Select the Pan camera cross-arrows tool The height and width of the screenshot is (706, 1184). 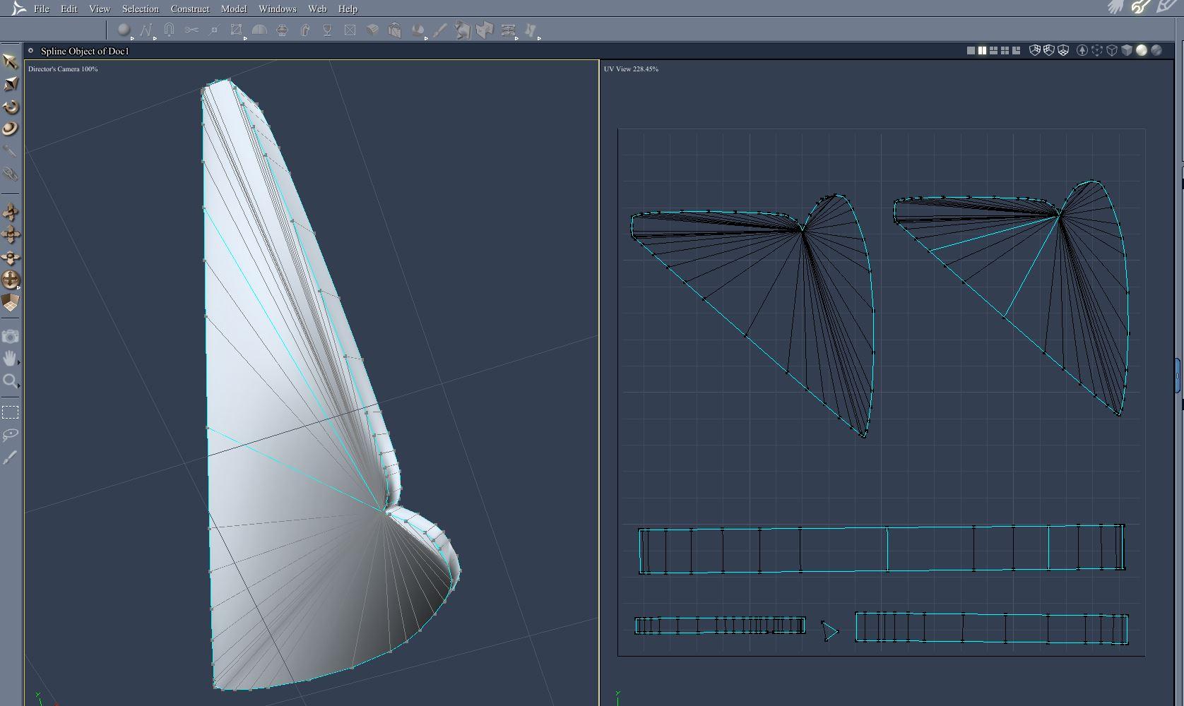pyautogui.click(x=10, y=234)
